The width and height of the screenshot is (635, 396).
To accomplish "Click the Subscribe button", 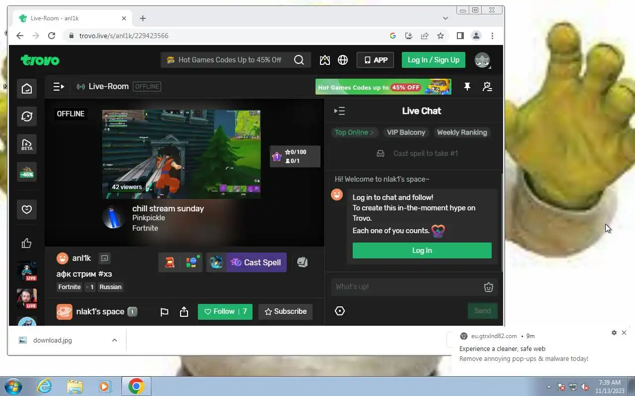I will [x=286, y=311].
